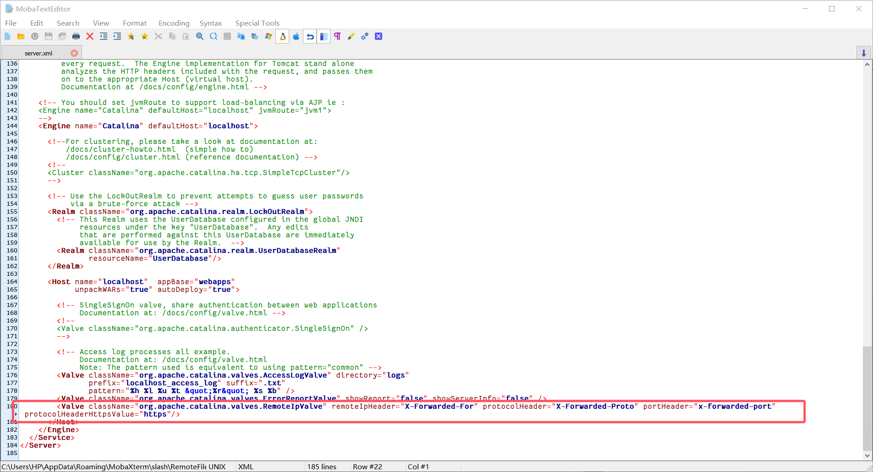
Task: Reload the current file
Action: click(x=35, y=36)
